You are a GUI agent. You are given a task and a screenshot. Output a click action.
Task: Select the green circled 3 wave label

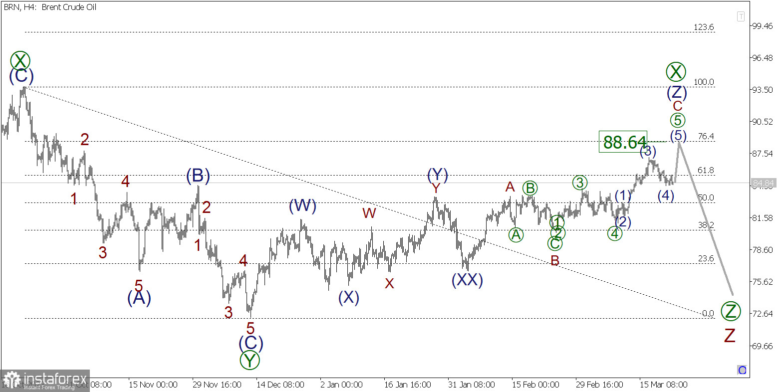pyautogui.click(x=579, y=183)
